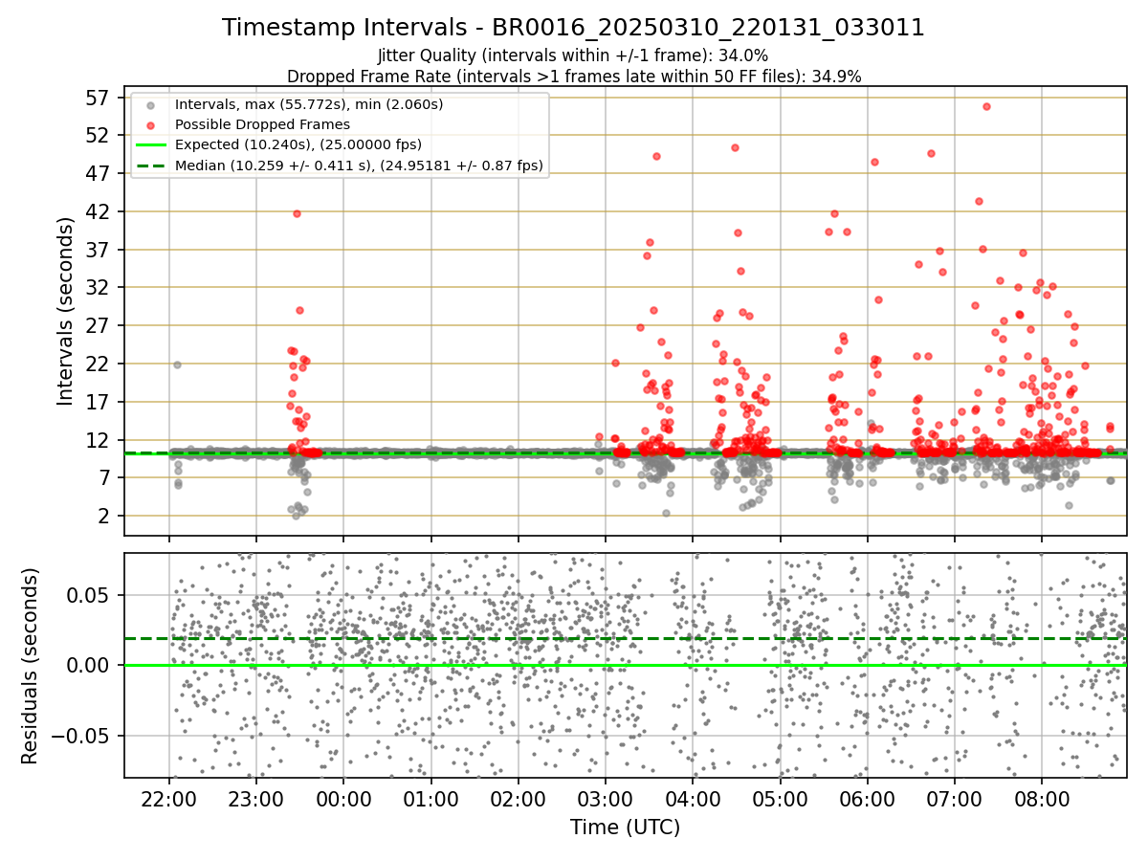Screen dimensions: 1148x861
Task: Click the 'Time (UTC)' x-axis label
Action: coord(625,828)
